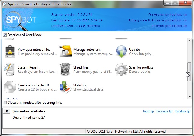Click the Manage autostarts drill icon

[x=65, y=51]
